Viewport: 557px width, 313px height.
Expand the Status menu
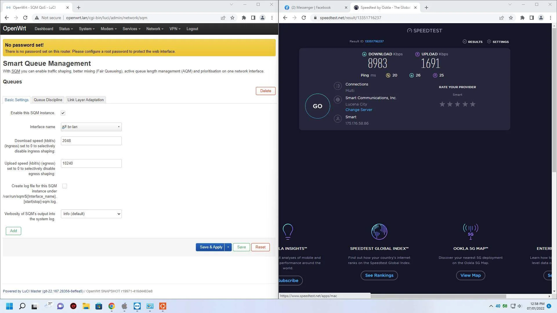66,29
